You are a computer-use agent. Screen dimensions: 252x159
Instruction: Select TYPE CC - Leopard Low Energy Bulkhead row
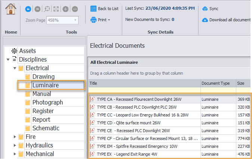coord(169,115)
